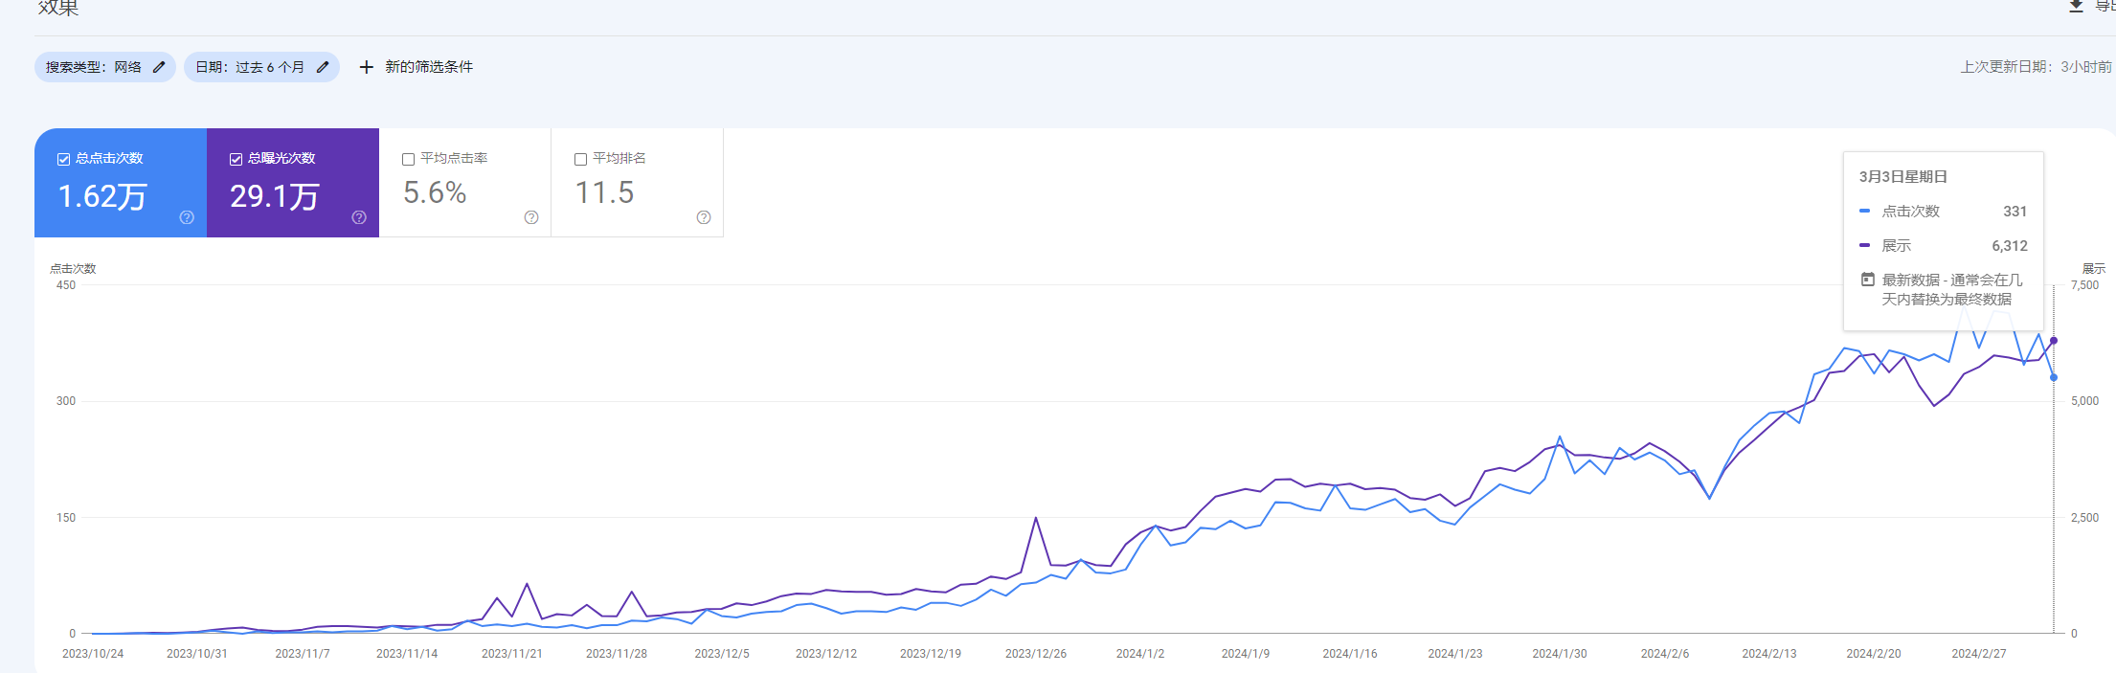The height and width of the screenshot is (673, 2116).
Task: Open help icon on 平均点击率 card
Action: point(531,217)
